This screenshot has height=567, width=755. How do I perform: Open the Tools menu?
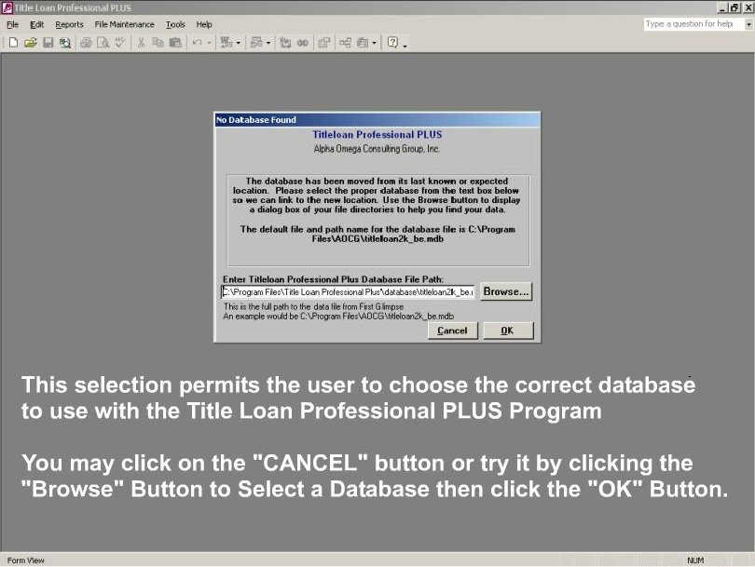[x=175, y=24]
